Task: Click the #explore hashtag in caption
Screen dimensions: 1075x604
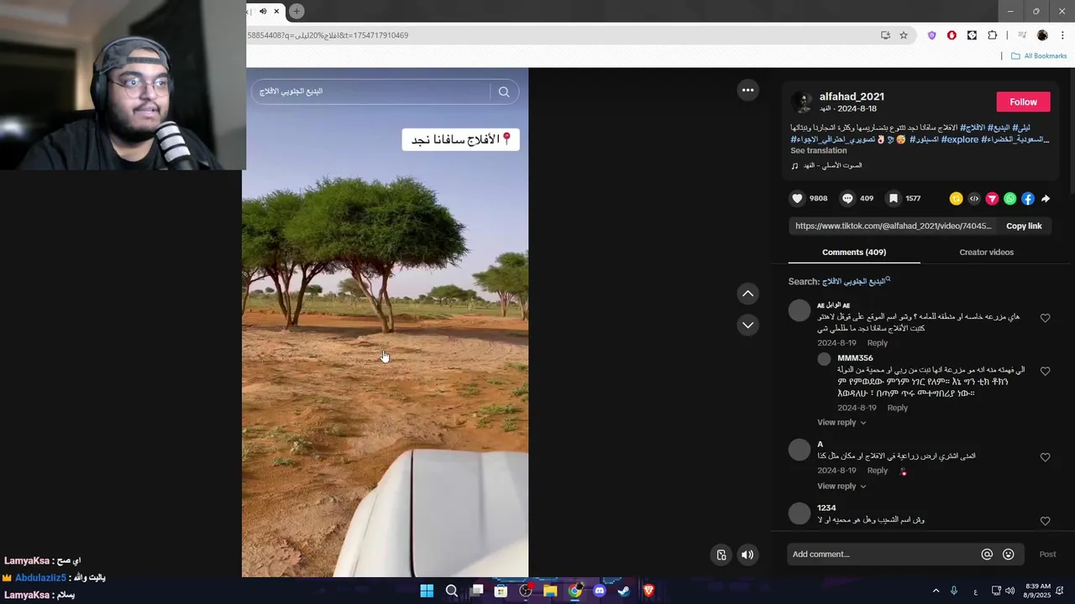Action: tap(960, 139)
